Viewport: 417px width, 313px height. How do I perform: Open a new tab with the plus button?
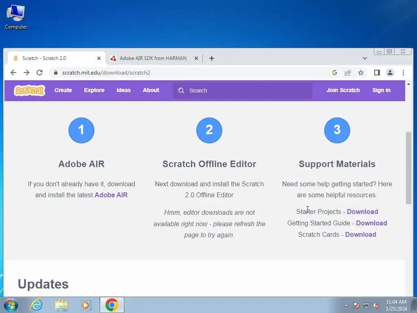coord(212,58)
